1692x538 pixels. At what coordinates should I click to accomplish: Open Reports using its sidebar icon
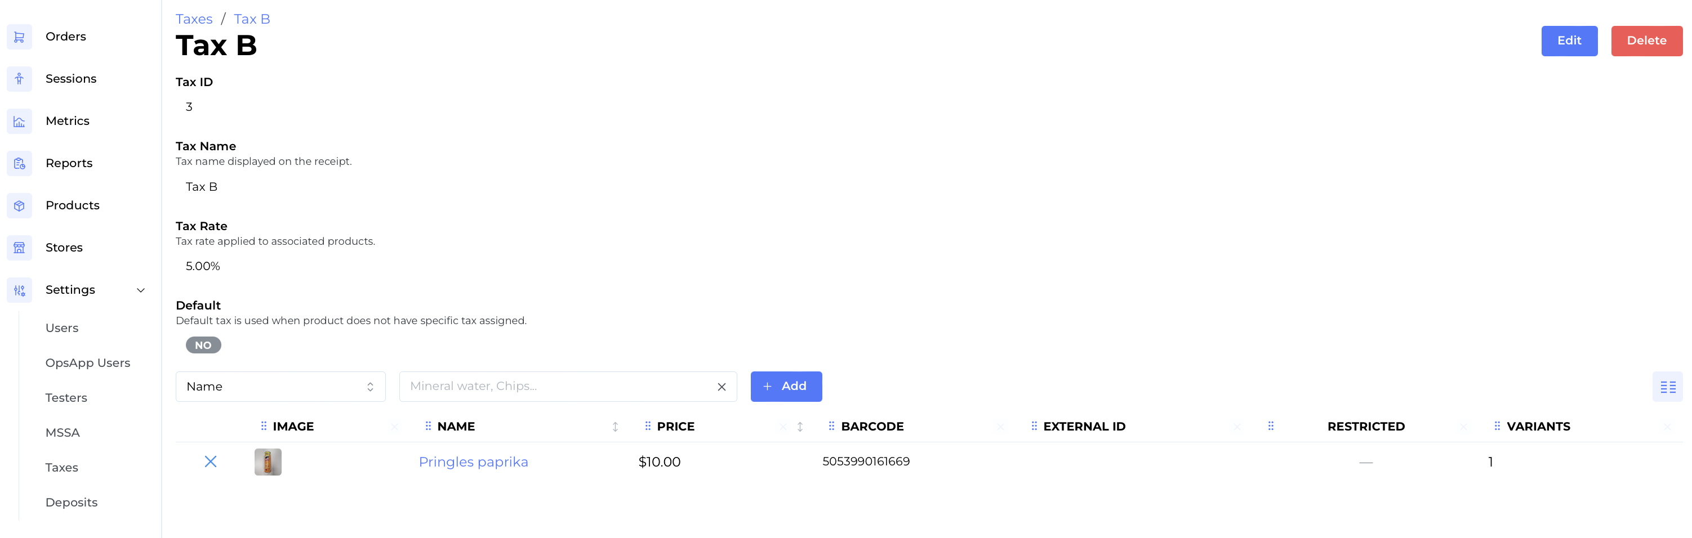tap(19, 163)
